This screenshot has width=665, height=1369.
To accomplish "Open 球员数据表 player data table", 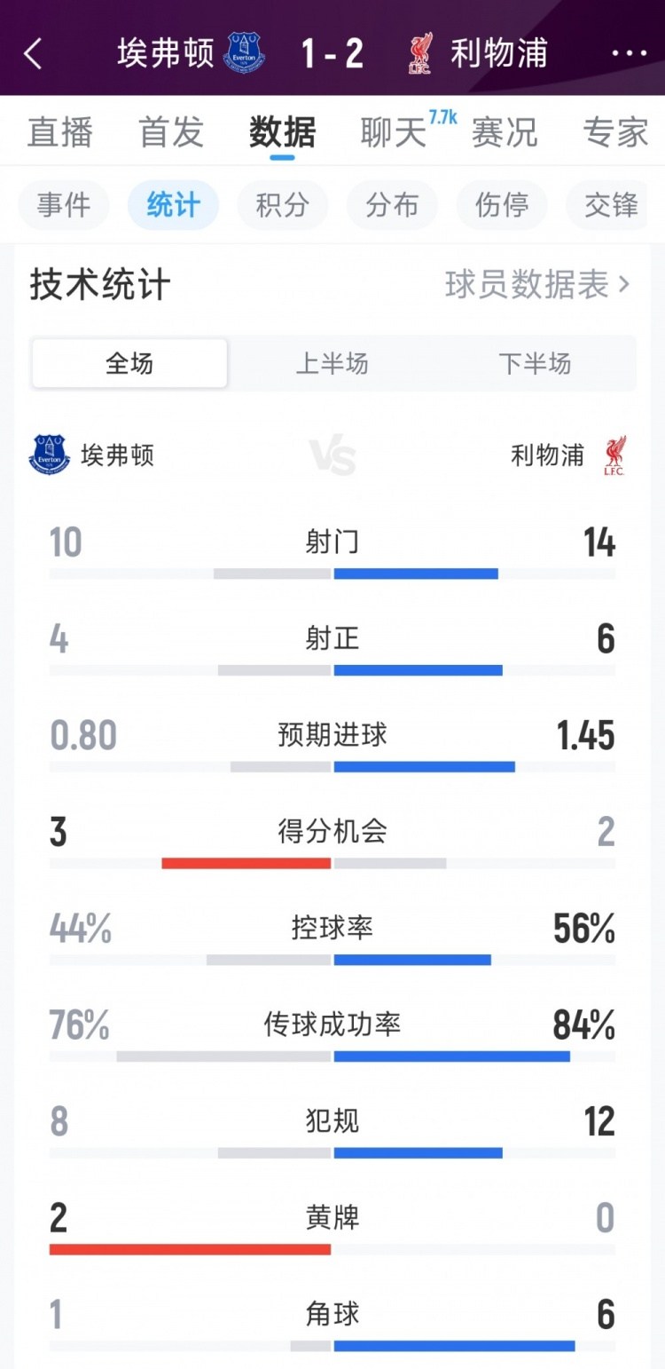I will (x=537, y=285).
